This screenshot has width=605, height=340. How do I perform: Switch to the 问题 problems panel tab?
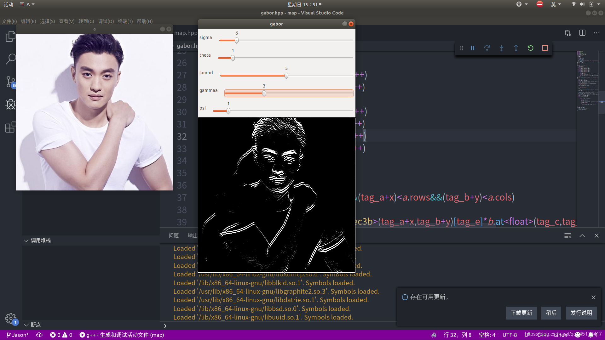(x=174, y=236)
